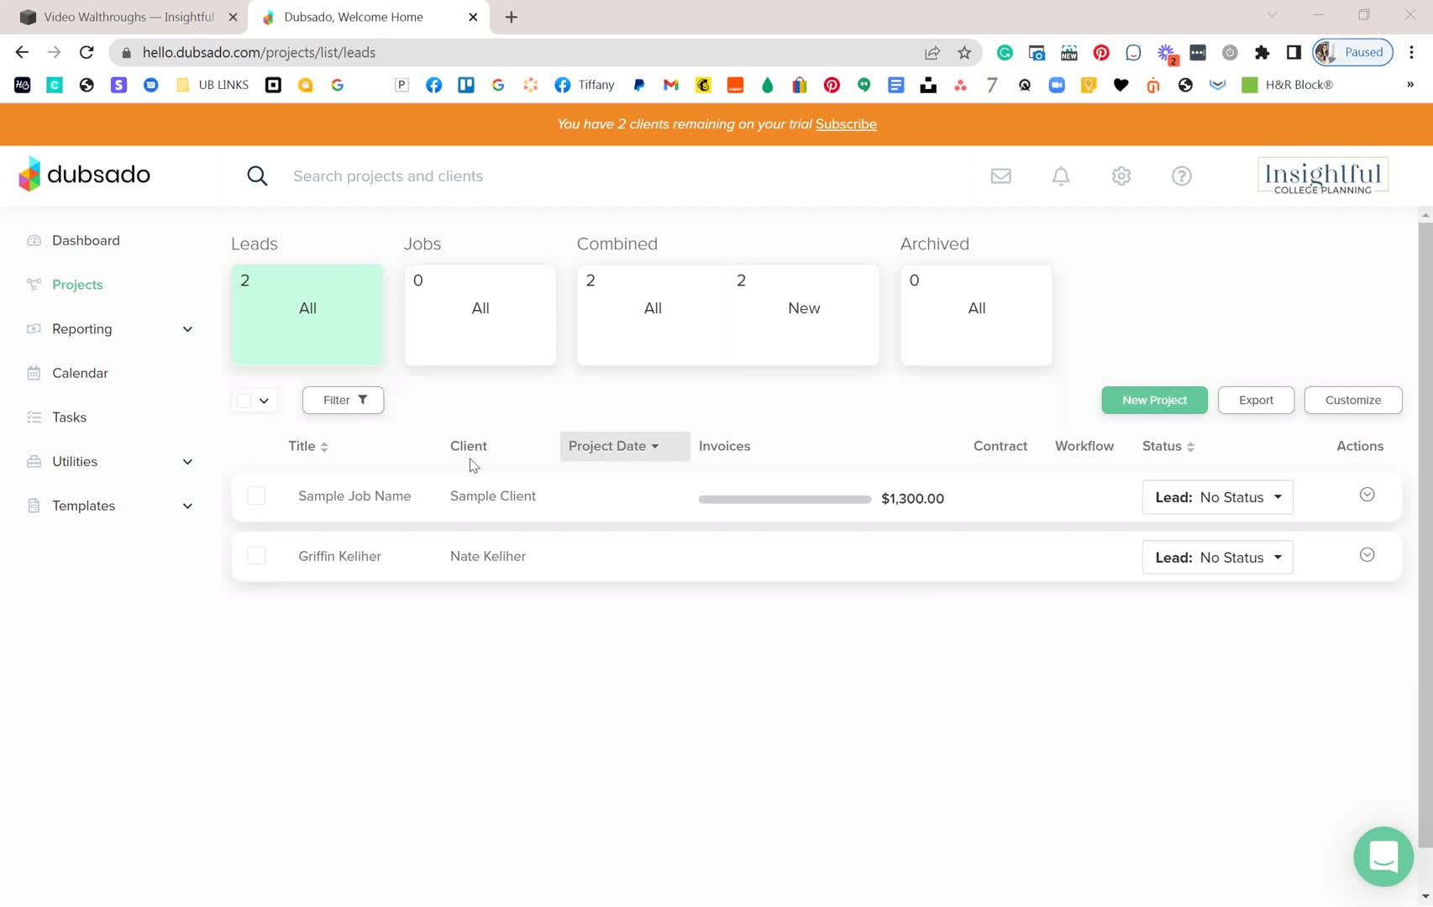Open the Gmail bookmark icon
The image size is (1433, 907).
pyautogui.click(x=670, y=85)
